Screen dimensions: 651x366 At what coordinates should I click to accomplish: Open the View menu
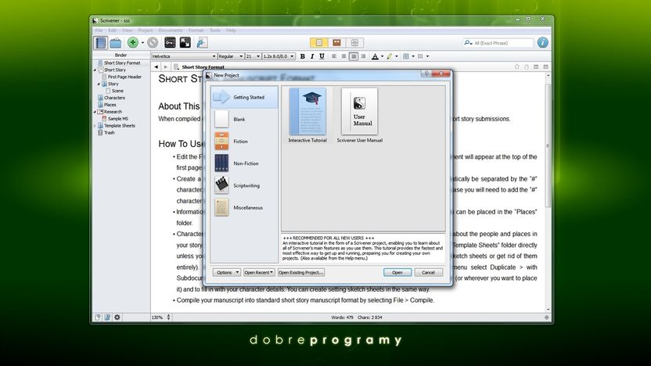127,30
